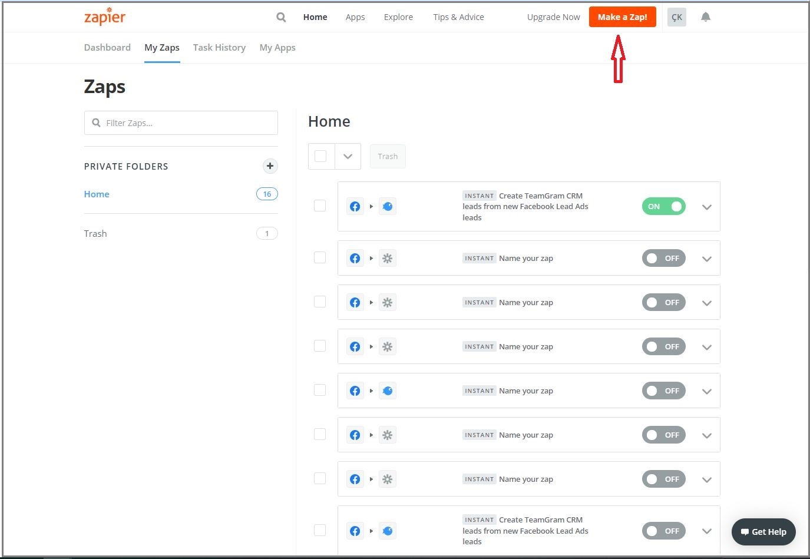Viewport: 810px width, 559px height.
Task: Check the box for unnamed TeamGram bird zap
Action: click(x=320, y=390)
